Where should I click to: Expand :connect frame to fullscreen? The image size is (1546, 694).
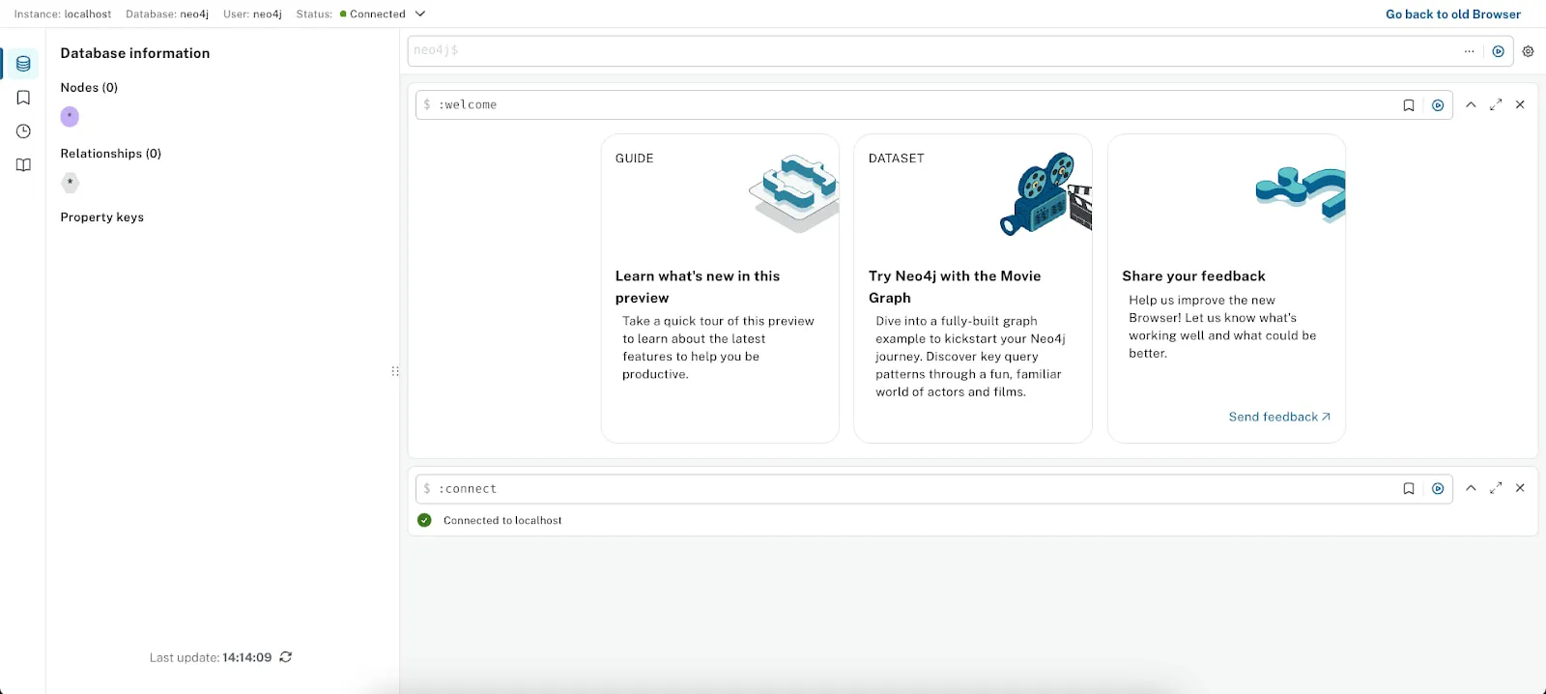pos(1496,488)
